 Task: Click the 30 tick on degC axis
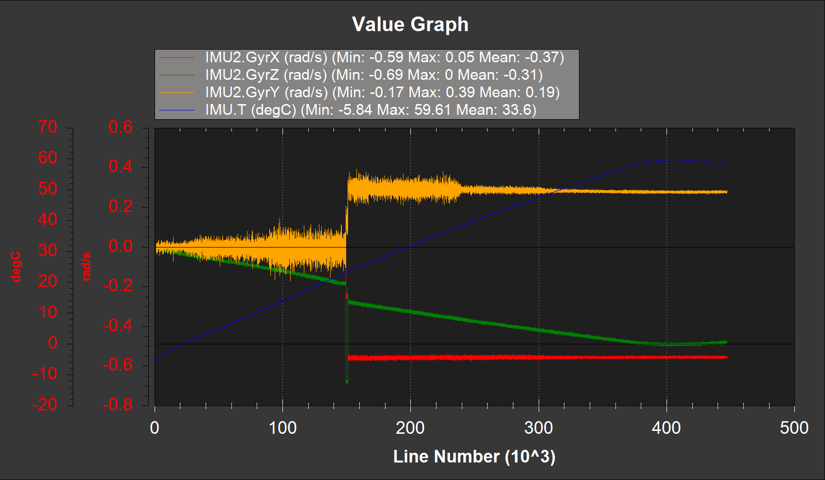click(48, 250)
